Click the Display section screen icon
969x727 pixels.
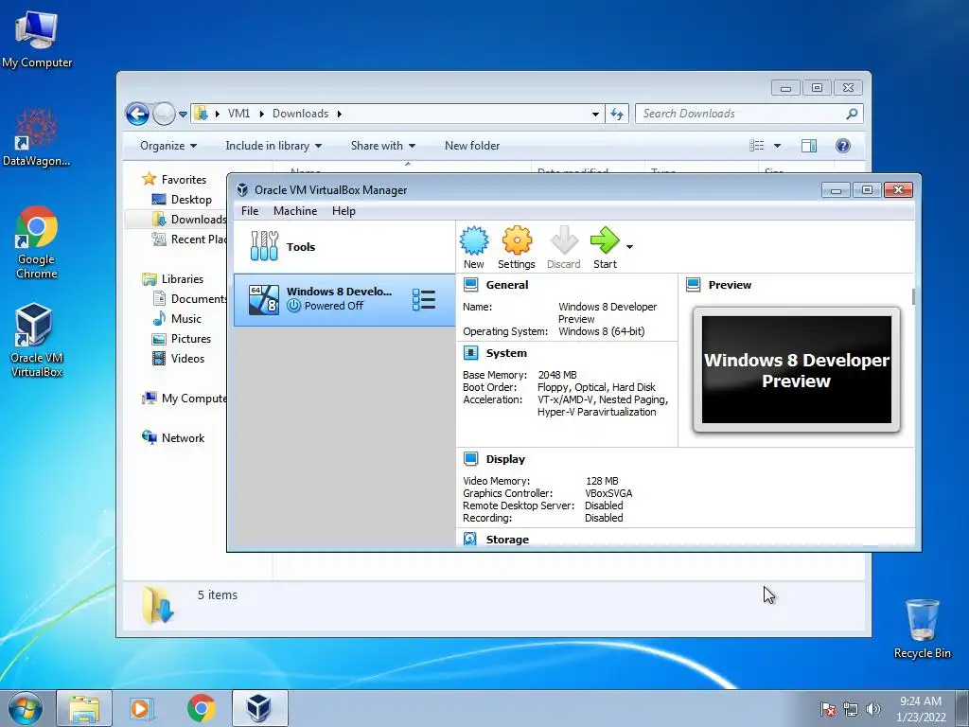pos(471,459)
